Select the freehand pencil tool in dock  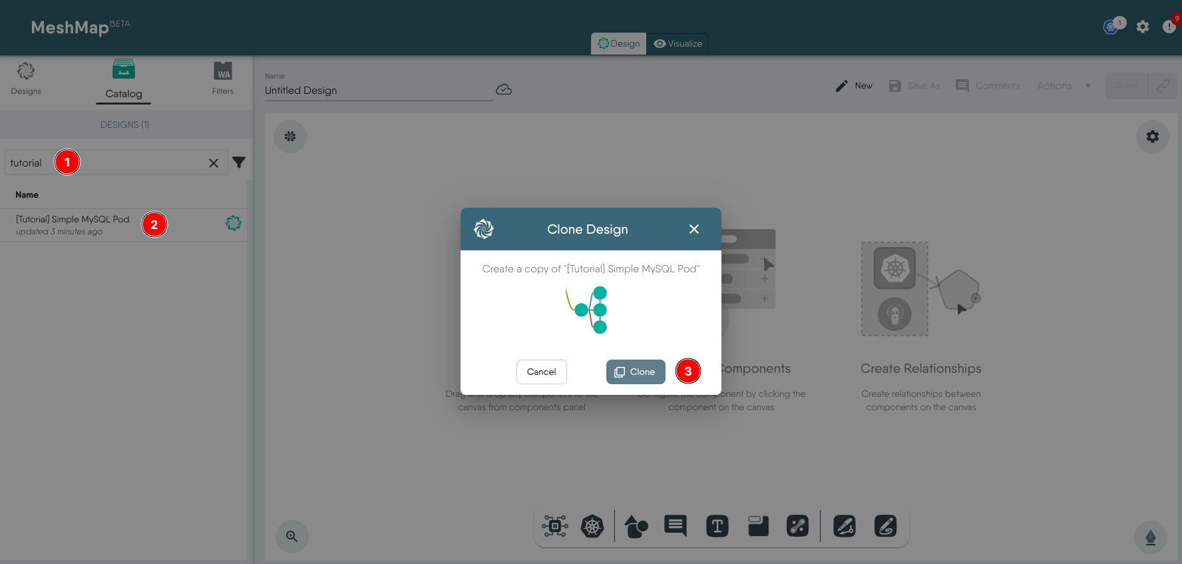pyautogui.click(x=886, y=526)
